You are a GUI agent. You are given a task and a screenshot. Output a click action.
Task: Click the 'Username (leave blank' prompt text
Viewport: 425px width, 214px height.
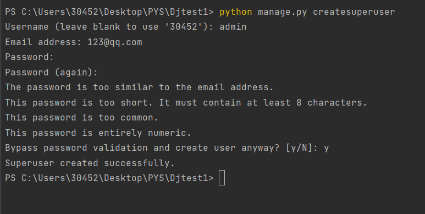click(x=63, y=27)
